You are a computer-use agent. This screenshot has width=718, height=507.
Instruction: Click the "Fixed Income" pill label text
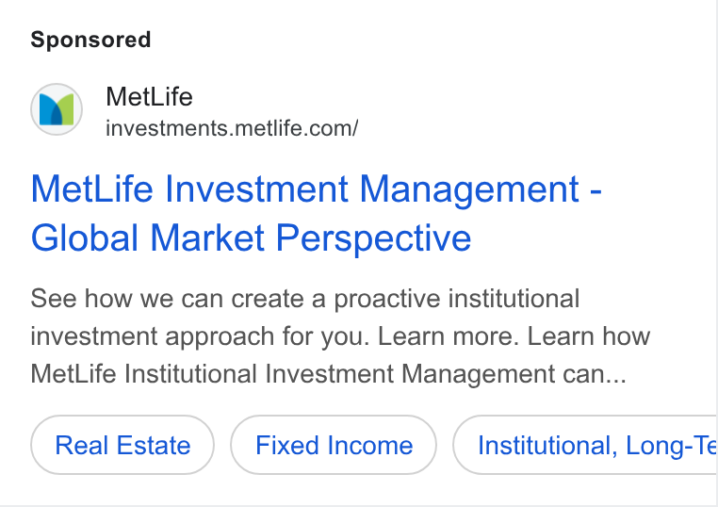coord(335,445)
